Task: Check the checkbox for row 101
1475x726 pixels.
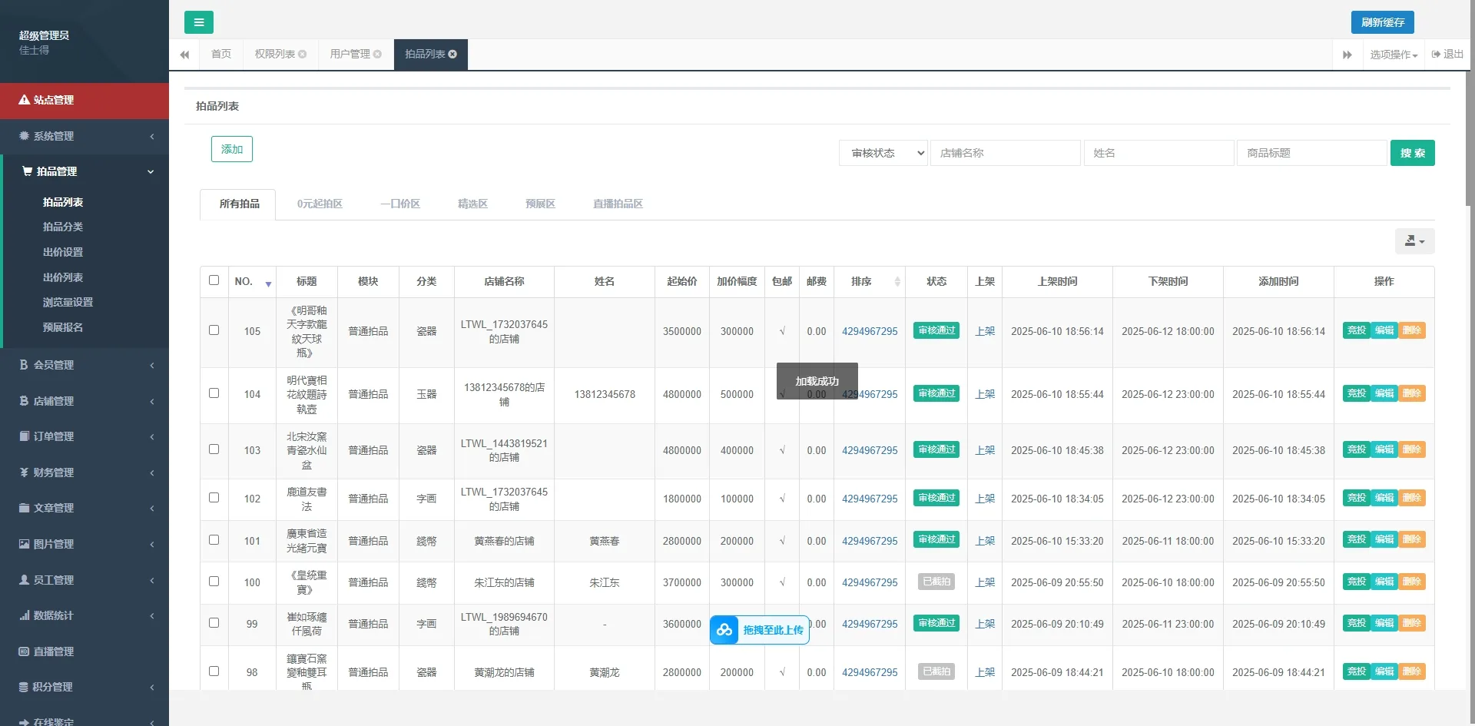Action: pos(214,540)
